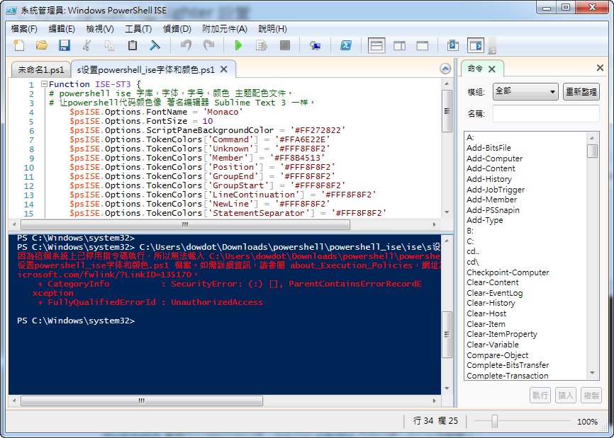Maximize script pane layout icon
This screenshot has height=438, width=614.
[422, 46]
